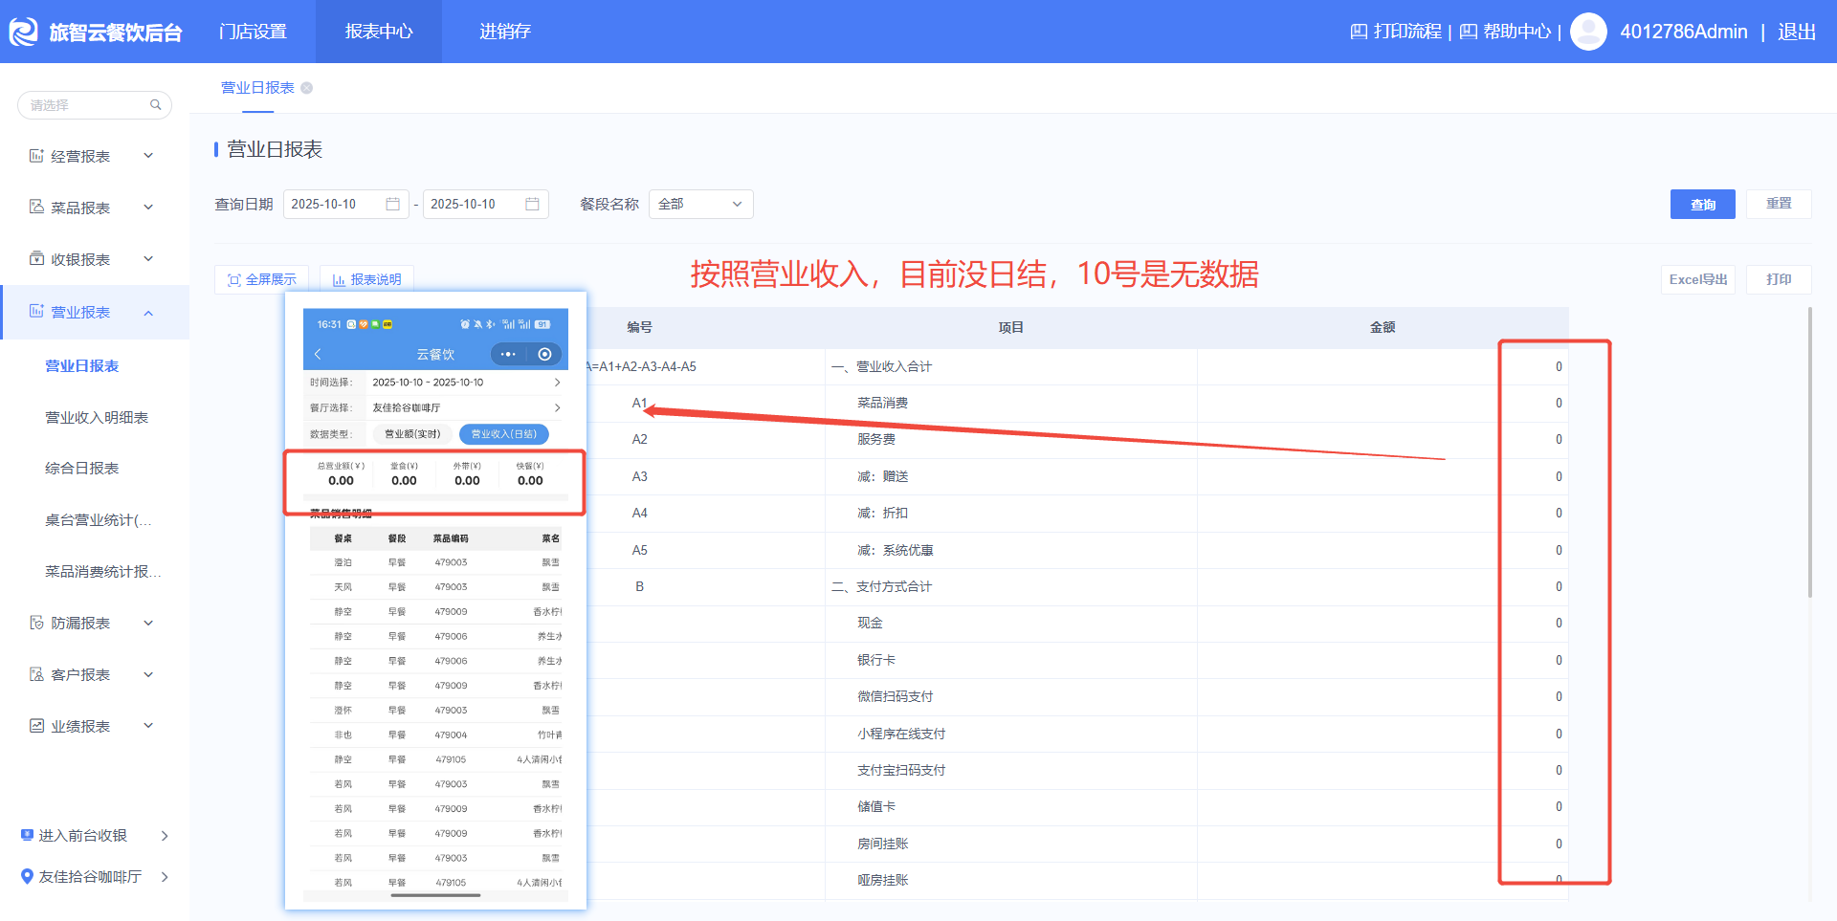1837x921 pixels.
Task: Click the chart icon in 报表说明
Action: tap(339, 280)
